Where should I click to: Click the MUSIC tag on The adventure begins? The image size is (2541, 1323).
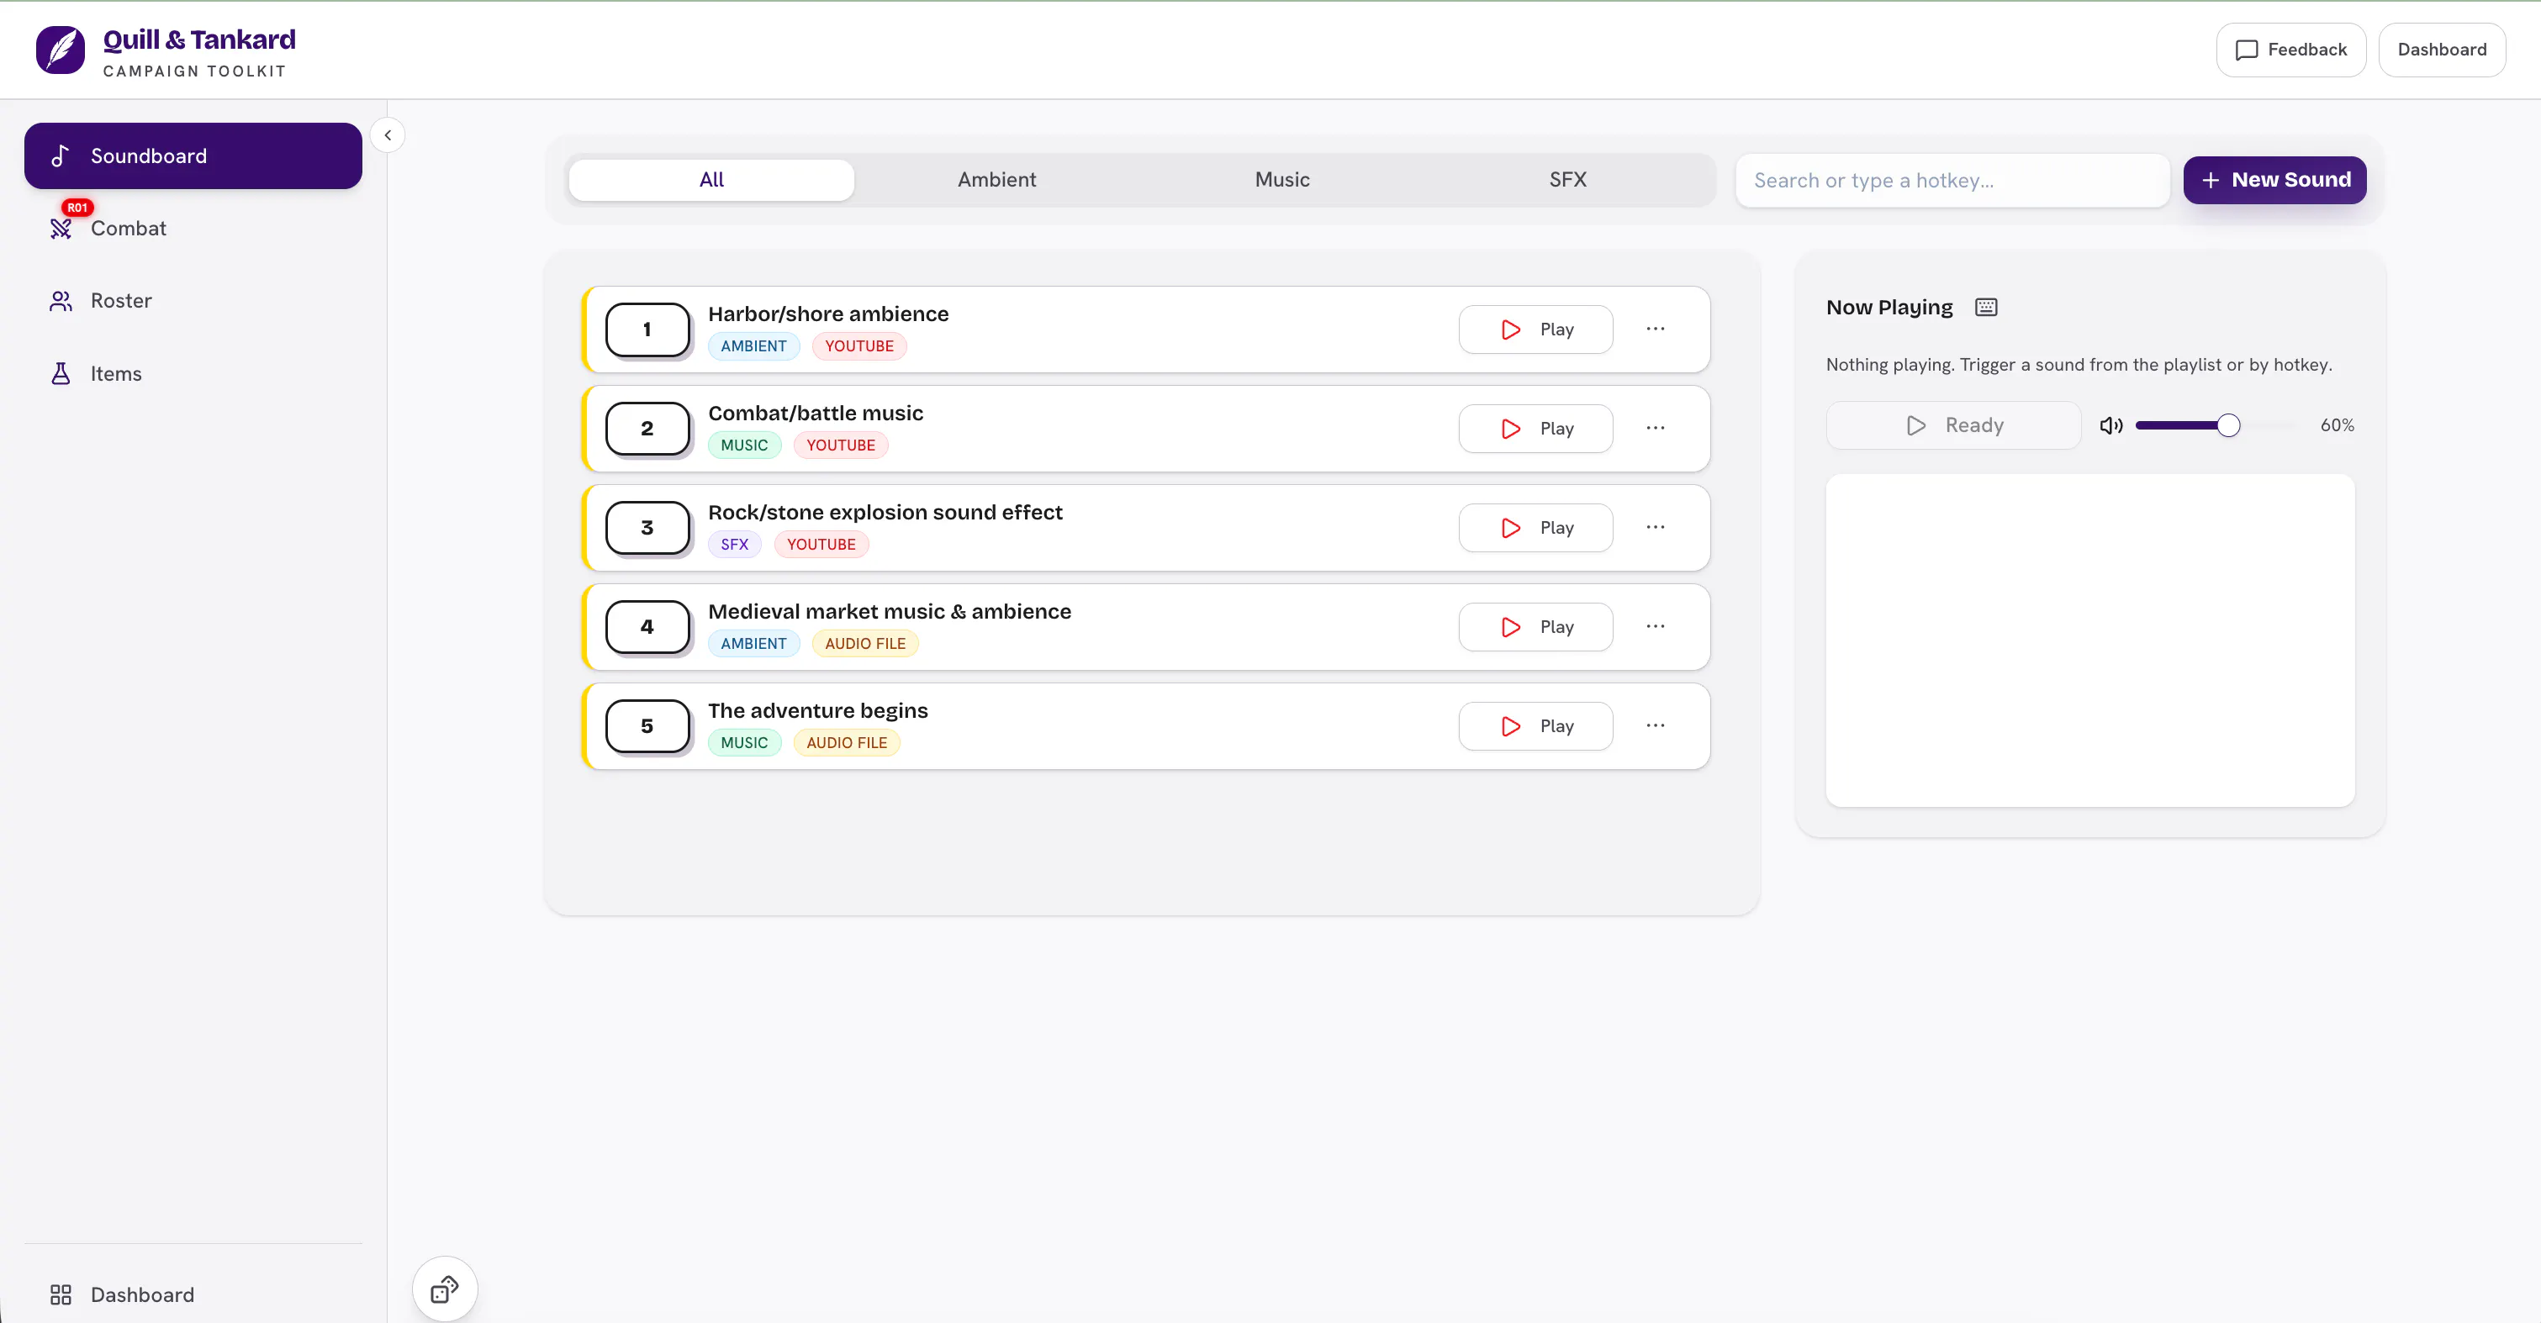[744, 743]
